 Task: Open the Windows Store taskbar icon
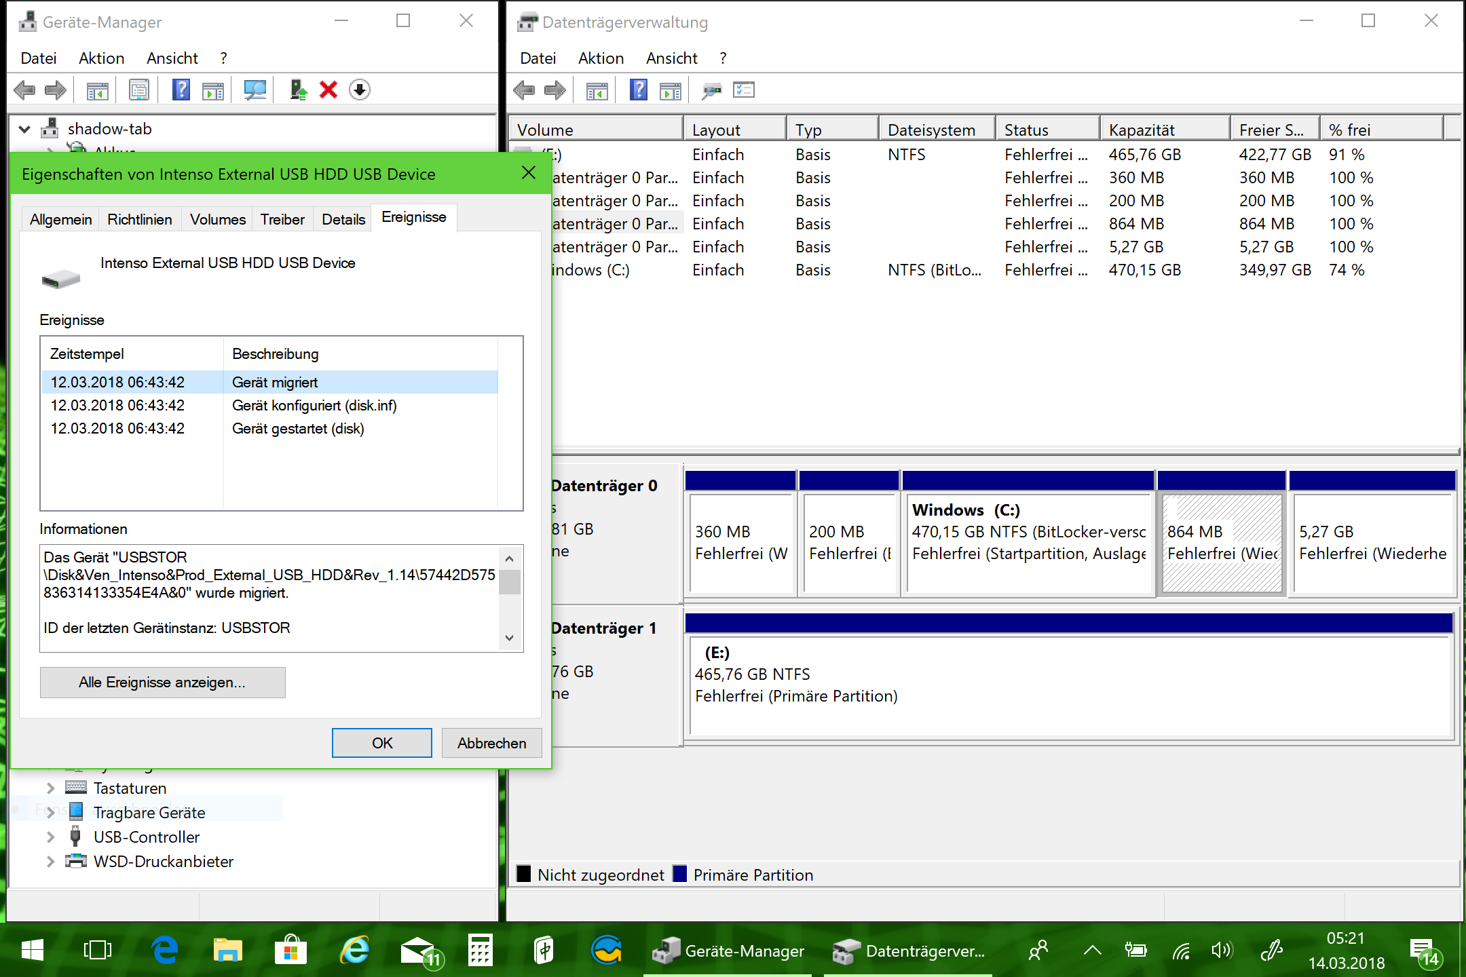coord(290,951)
